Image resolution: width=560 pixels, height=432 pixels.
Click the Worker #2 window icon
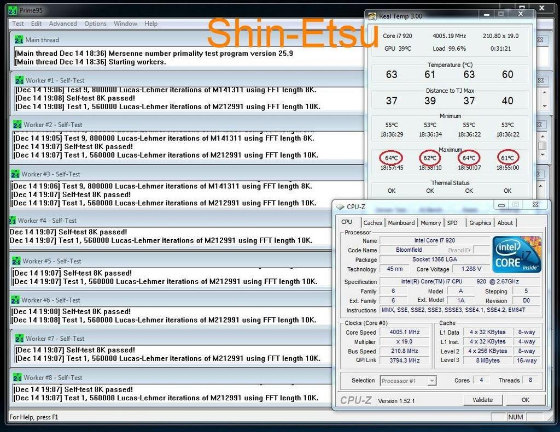pos(17,125)
